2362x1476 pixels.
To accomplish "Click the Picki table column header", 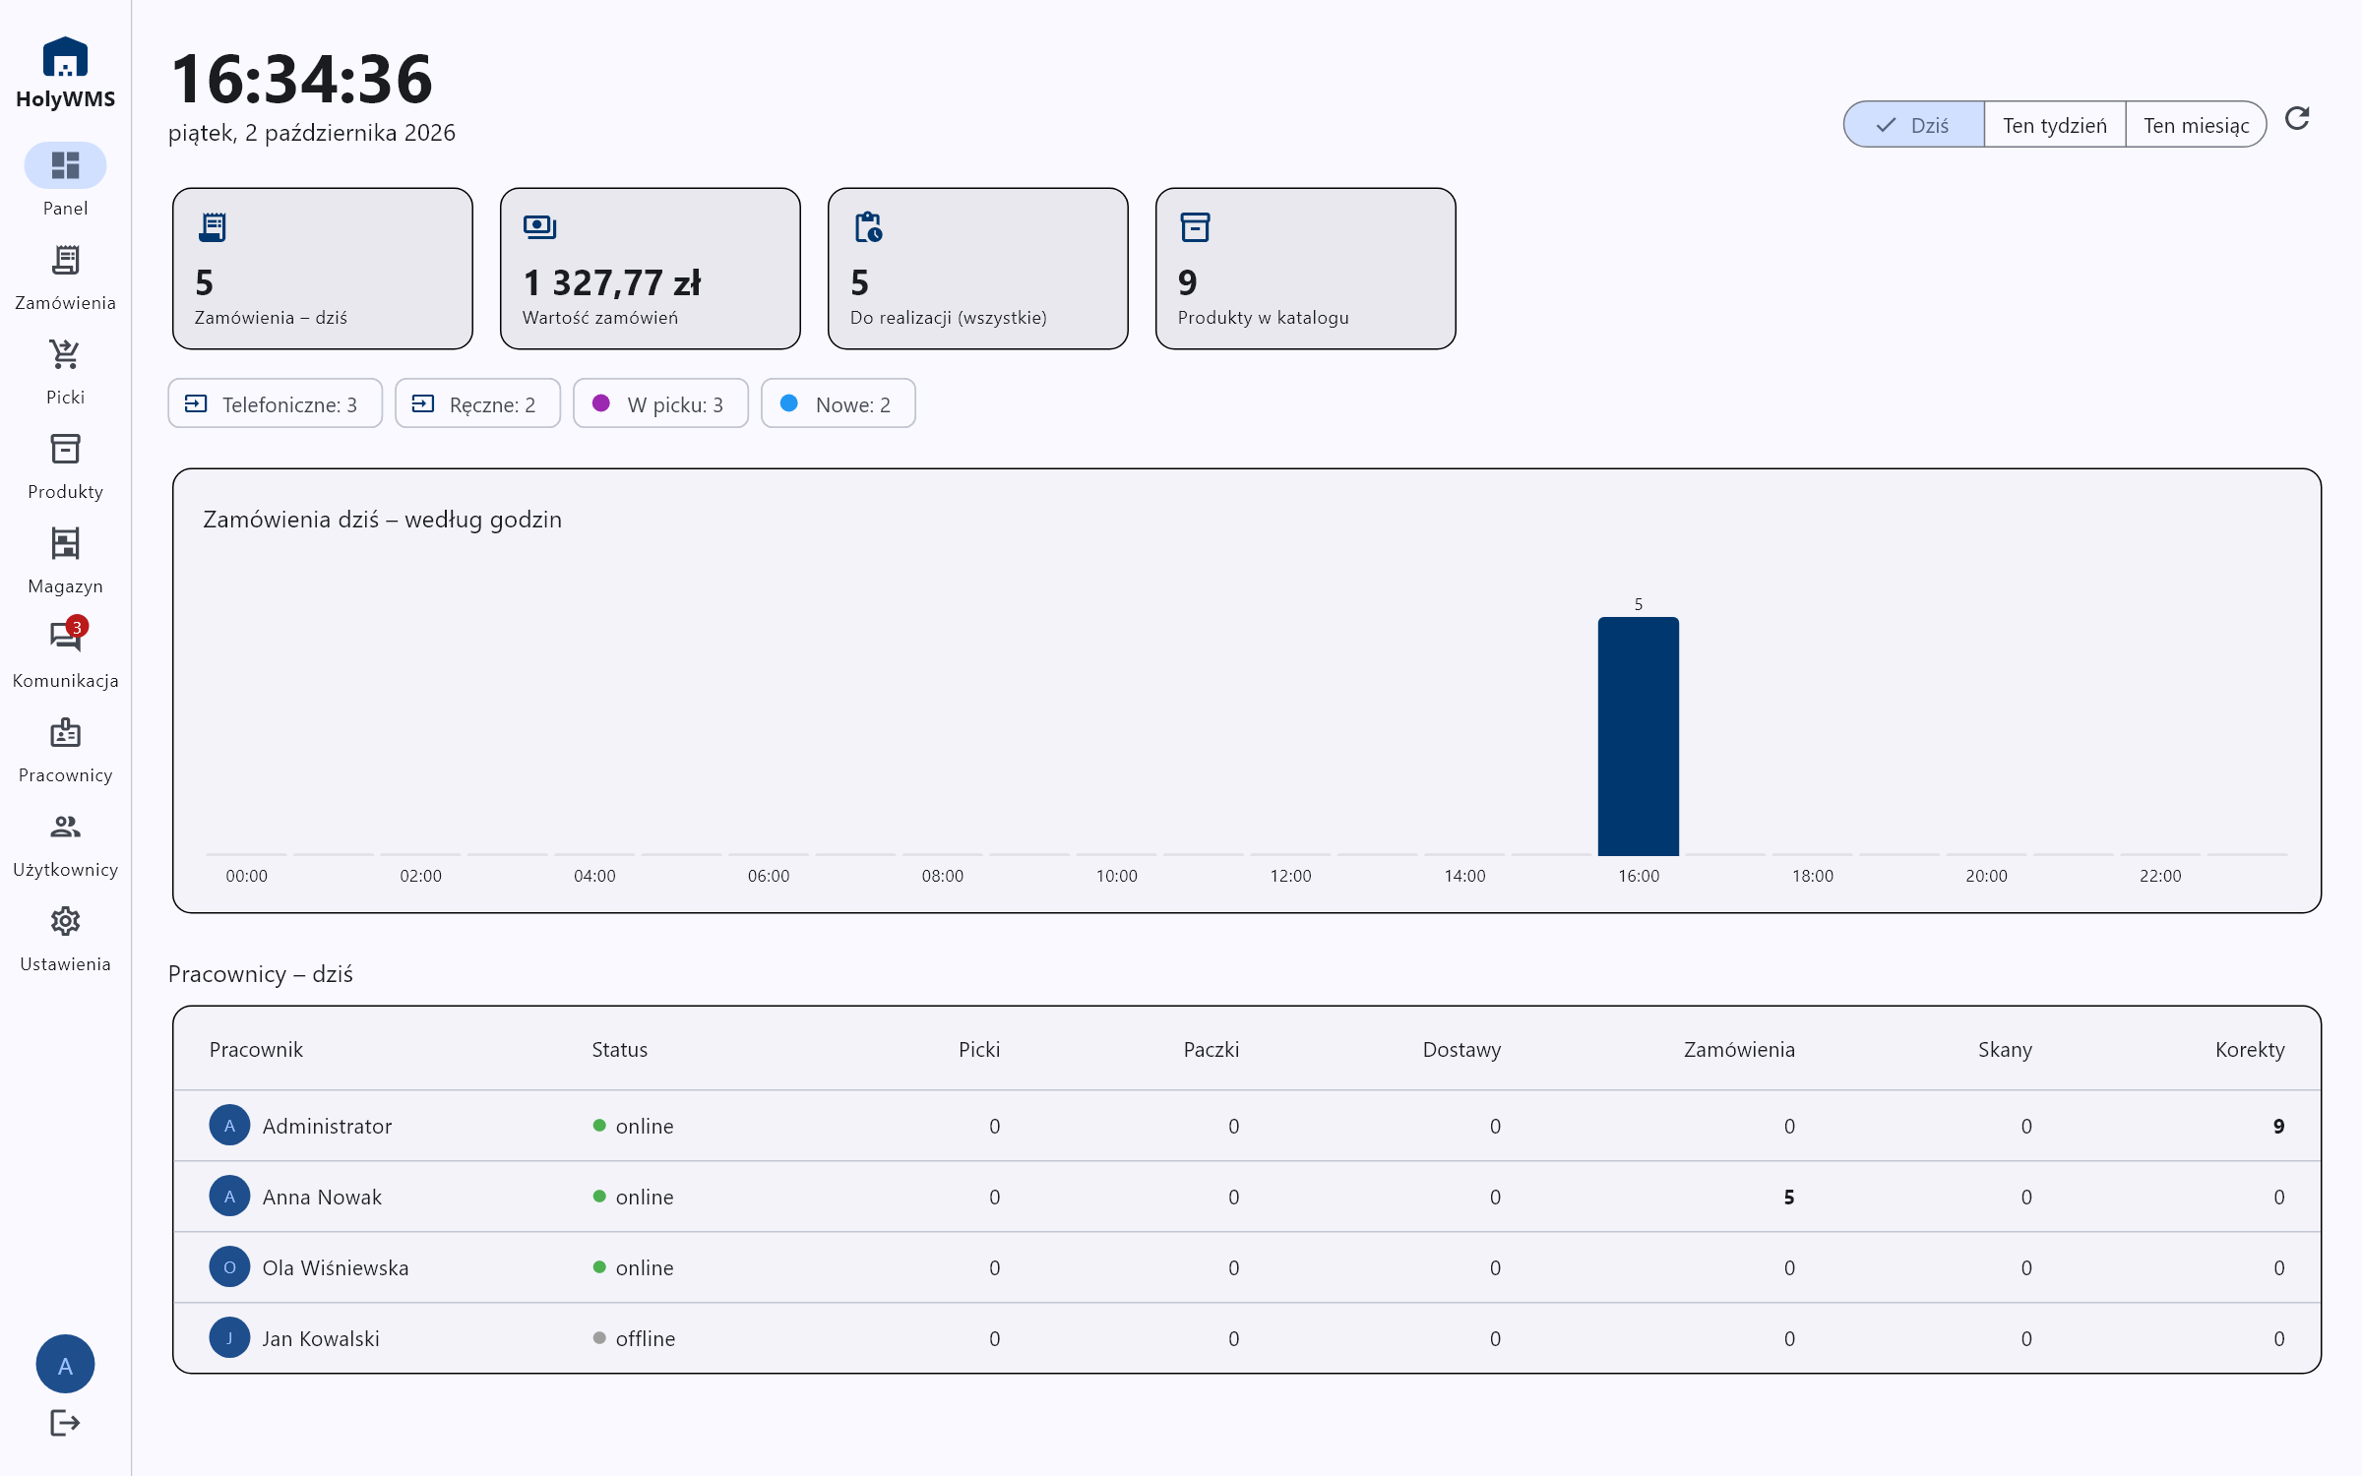I will pos(979,1049).
